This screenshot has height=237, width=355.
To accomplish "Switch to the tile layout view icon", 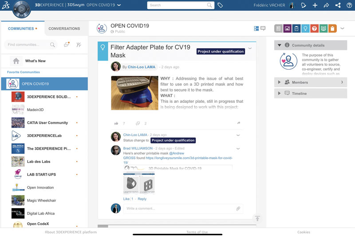I will click(x=256, y=28).
